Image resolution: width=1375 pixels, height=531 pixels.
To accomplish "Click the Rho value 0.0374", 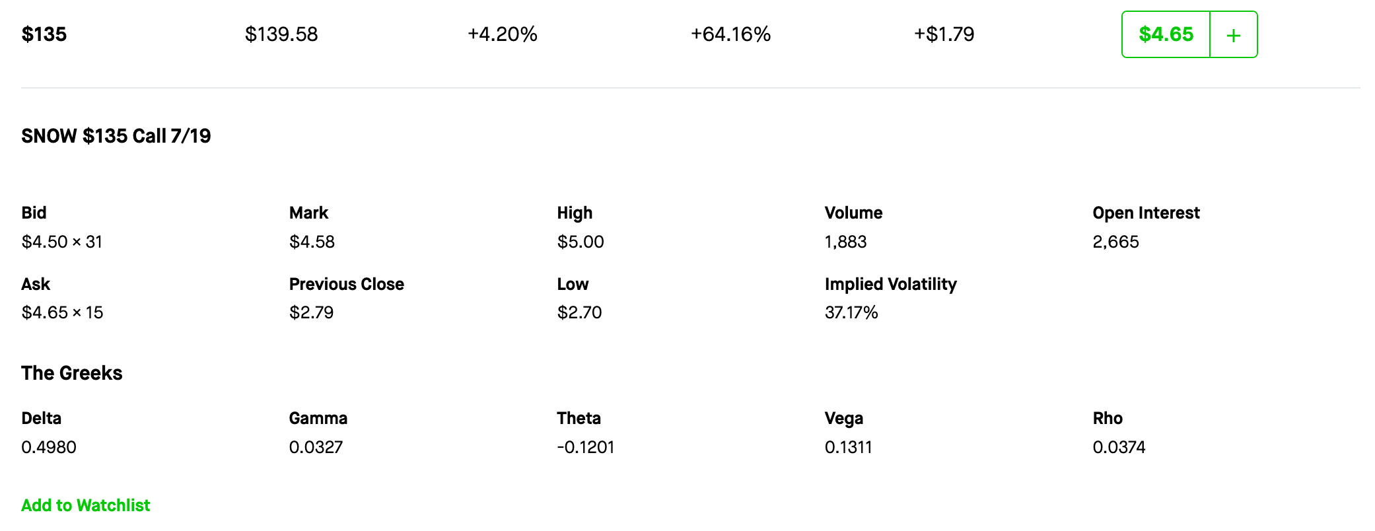I will click(x=1119, y=447).
